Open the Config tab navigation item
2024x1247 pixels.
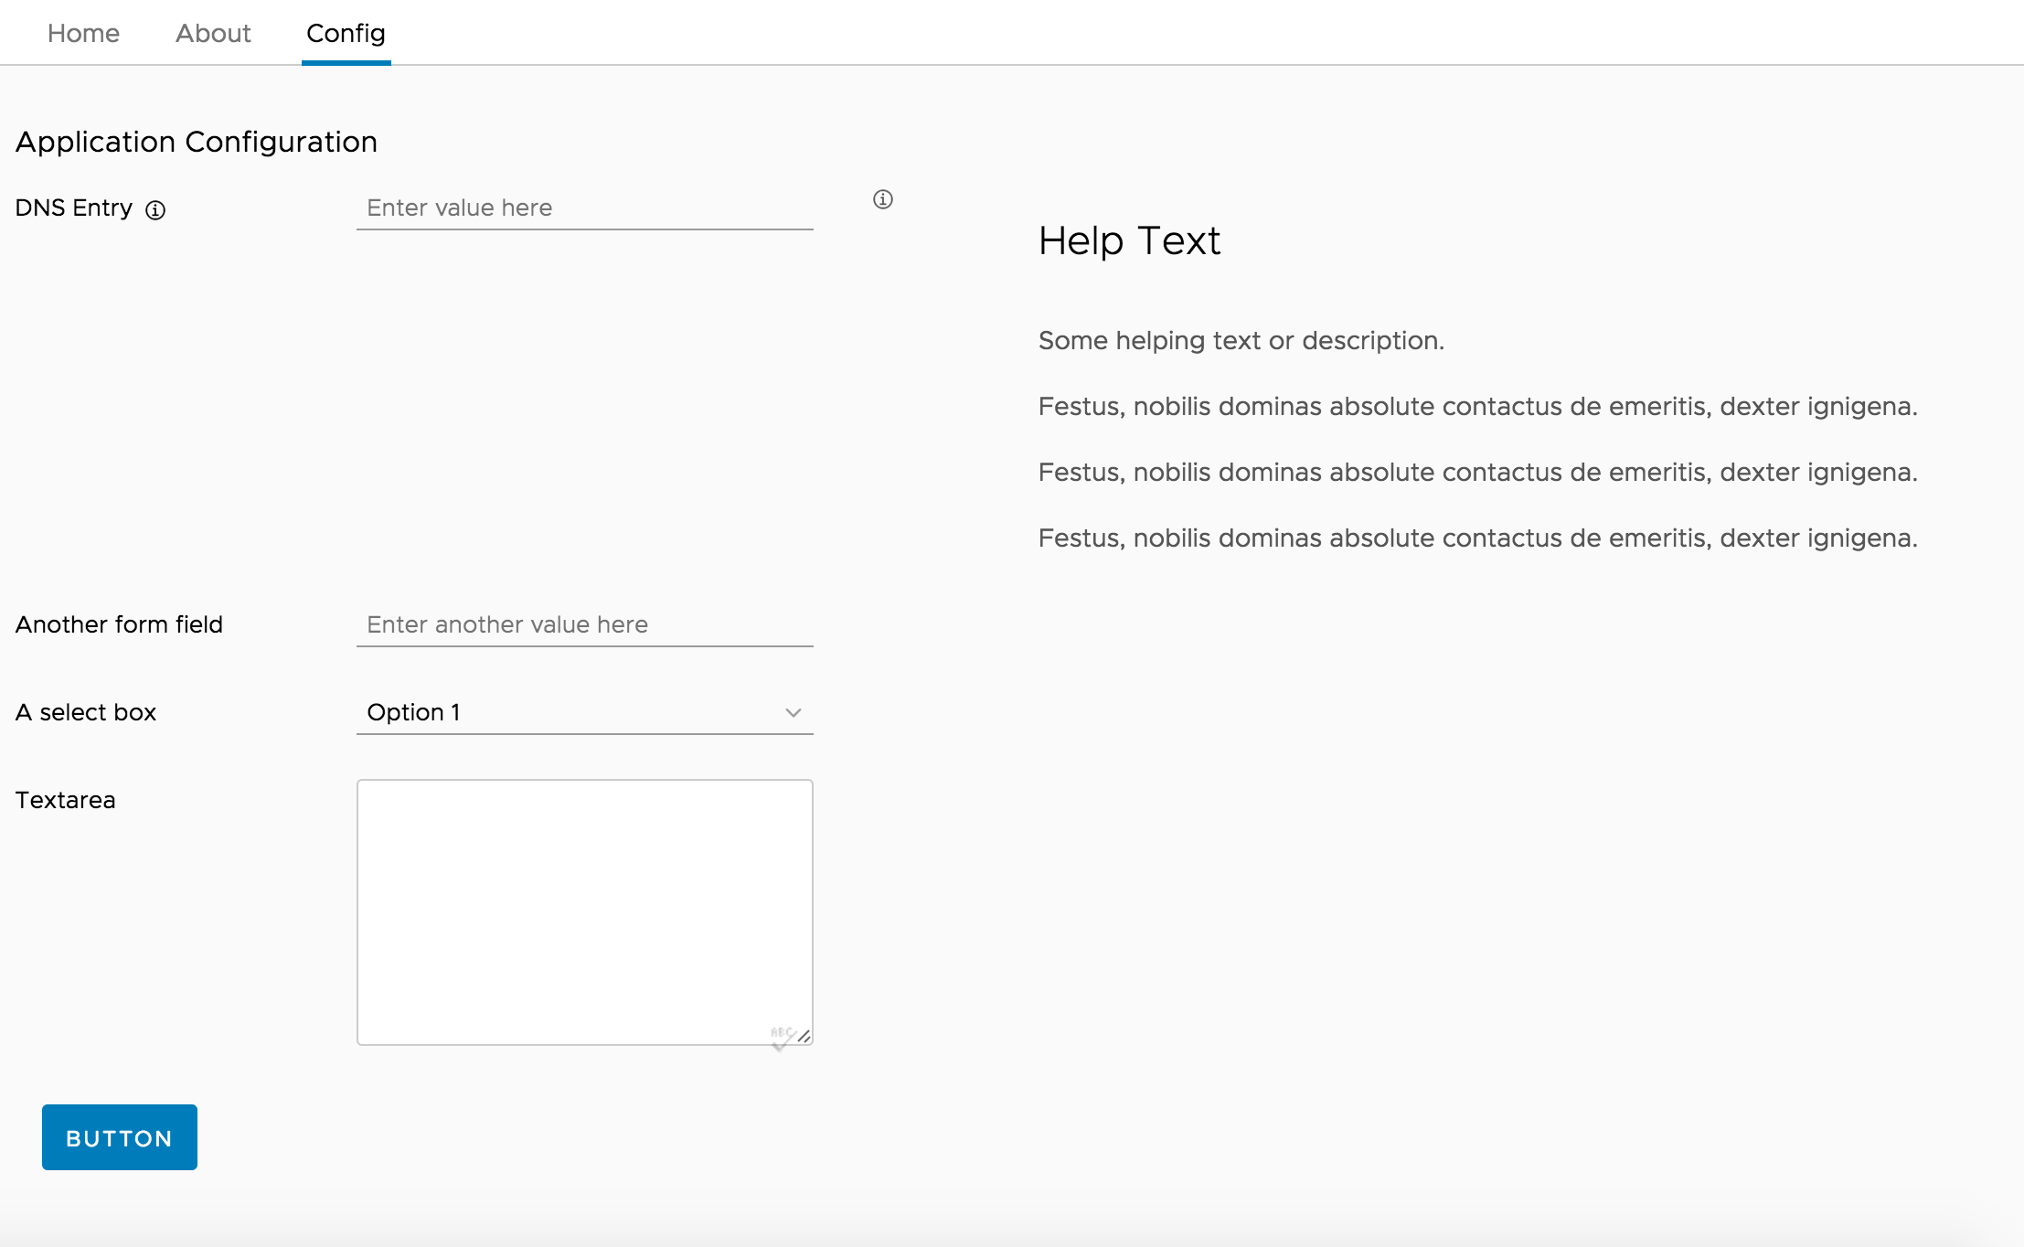coord(346,32)
